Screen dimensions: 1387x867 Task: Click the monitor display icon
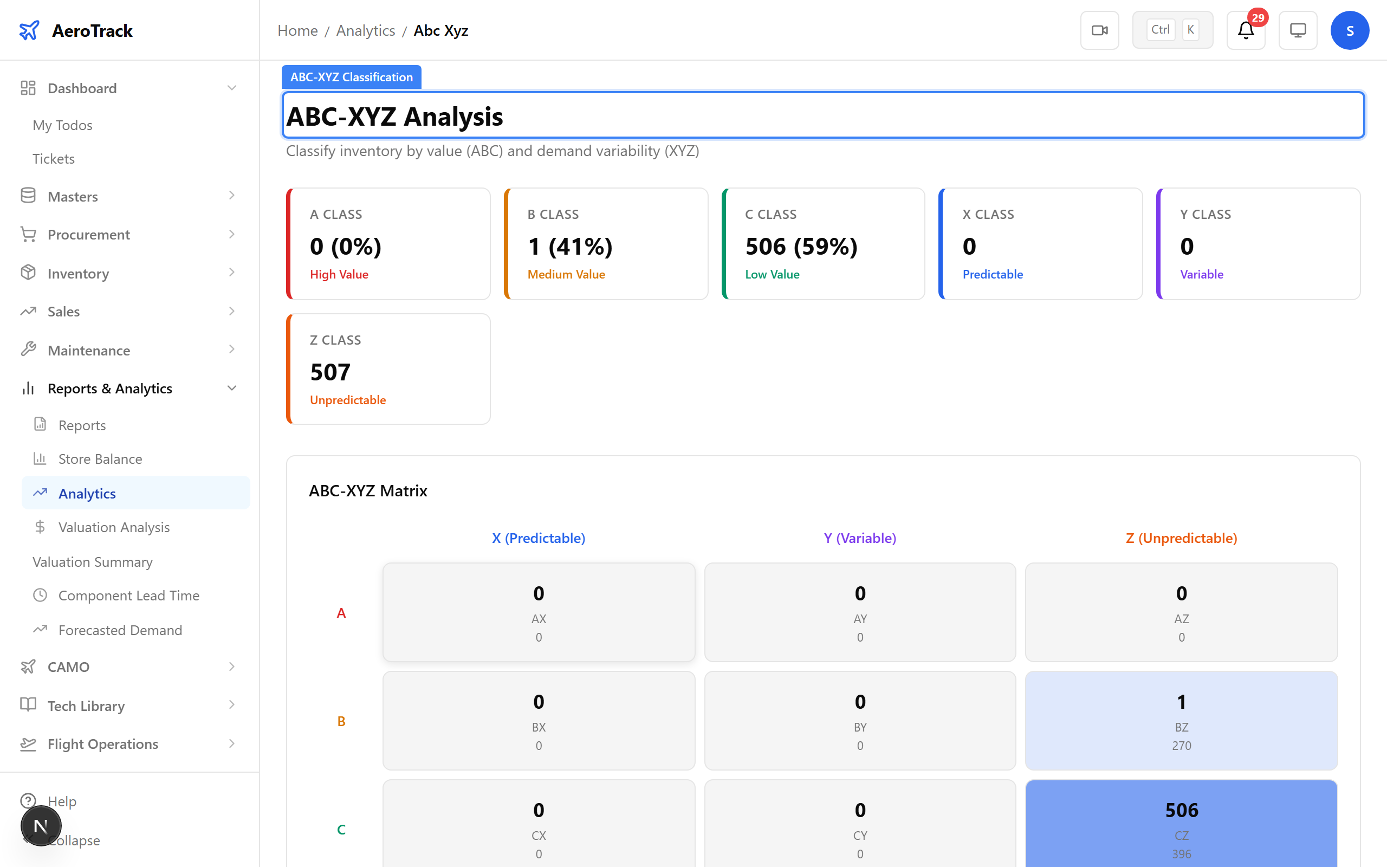coord(1297,30)
